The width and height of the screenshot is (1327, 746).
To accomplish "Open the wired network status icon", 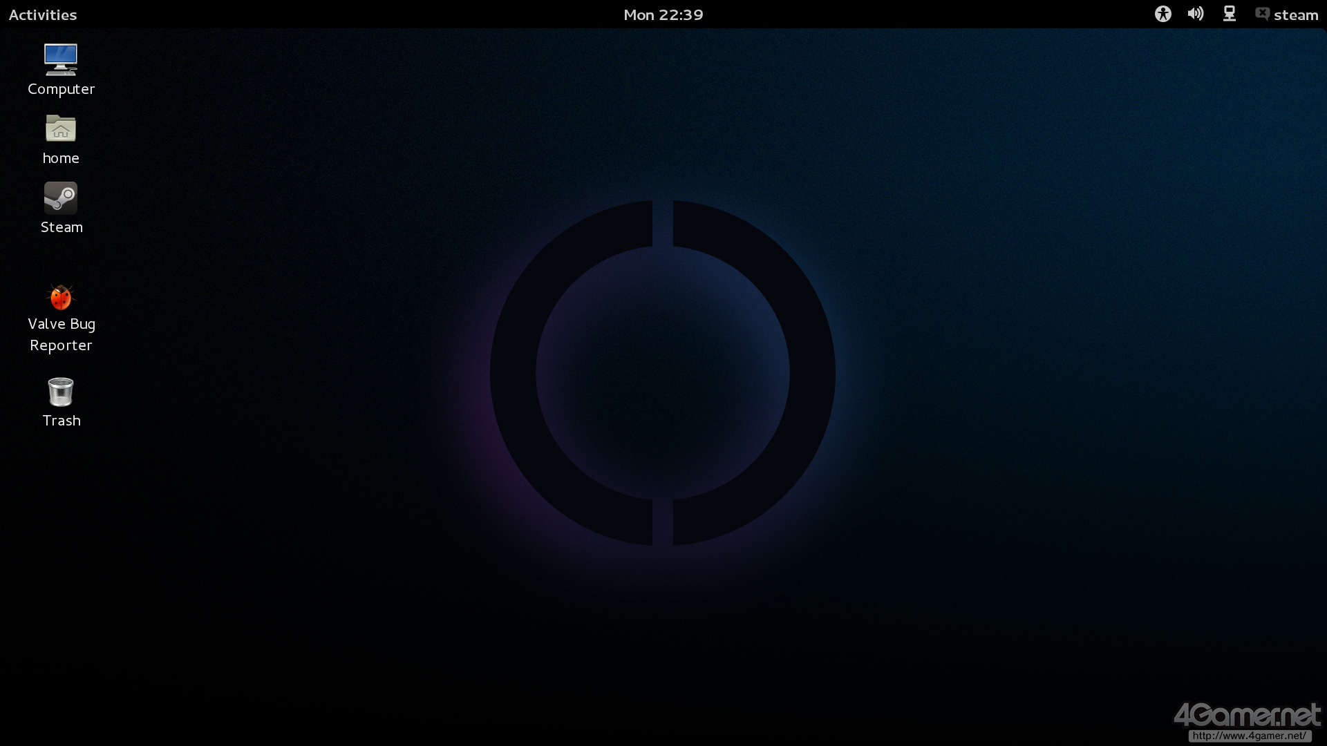I will (1229, 14).
